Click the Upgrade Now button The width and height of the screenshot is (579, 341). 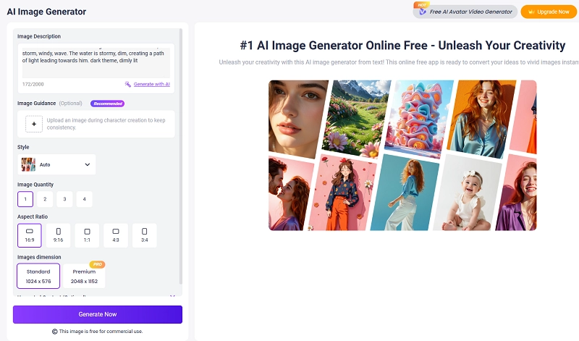pyautogui.click(x=547, y=12)
